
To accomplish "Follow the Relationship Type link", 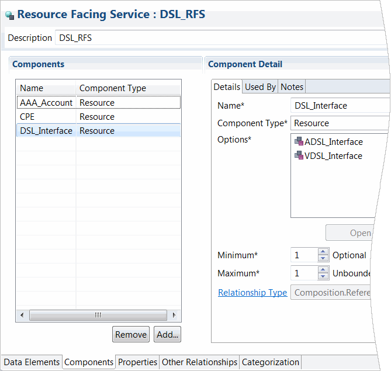I will (x=252, y=293).
